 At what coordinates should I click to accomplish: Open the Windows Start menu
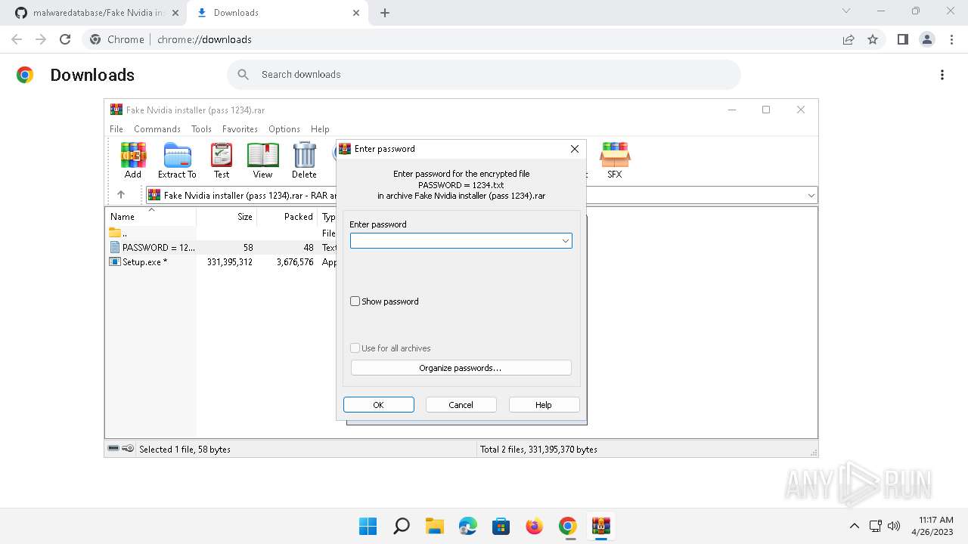[x=368, y=526]
